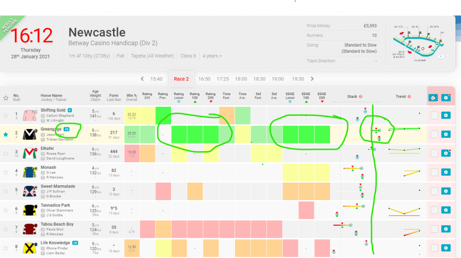
Task: Open settings gear for Shifting Gold row
Action: coord(445,115)
